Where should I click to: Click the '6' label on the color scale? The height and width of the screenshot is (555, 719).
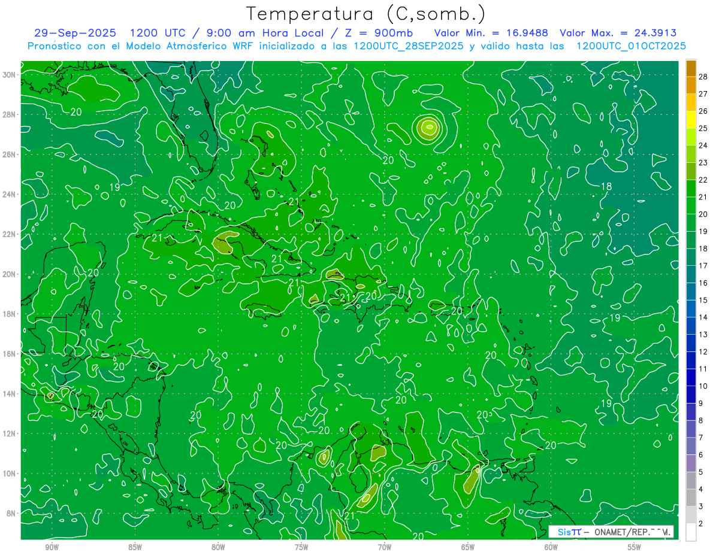click(x=701, y=455)
